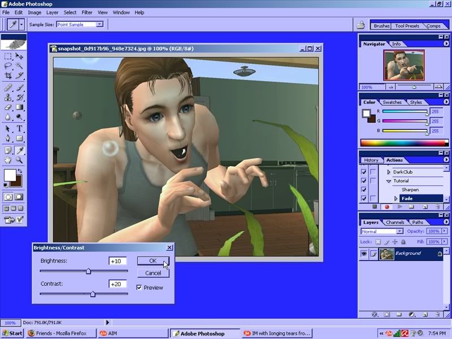Select the Notes tool

(x=8, y=150)
